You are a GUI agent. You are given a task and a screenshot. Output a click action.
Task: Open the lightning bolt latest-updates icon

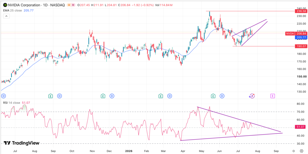[252, 96]
